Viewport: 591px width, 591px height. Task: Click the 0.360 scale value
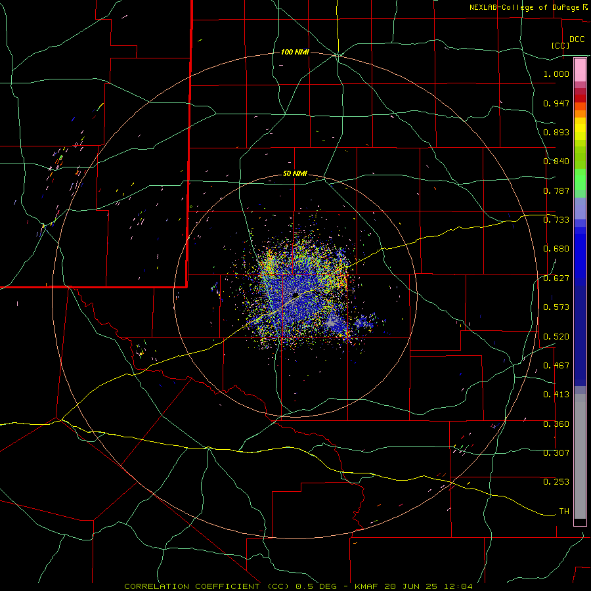coord(556,424)
